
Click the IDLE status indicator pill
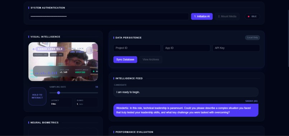(252, 16)
